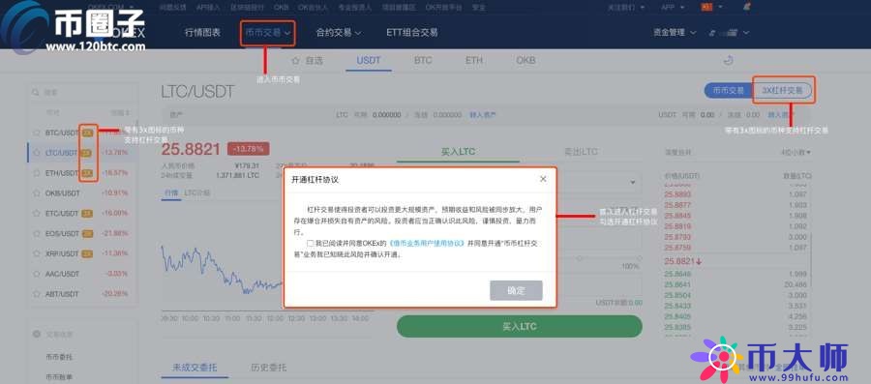Open the LTC介绍 tab
871x384 pixels.
(197, 193)
